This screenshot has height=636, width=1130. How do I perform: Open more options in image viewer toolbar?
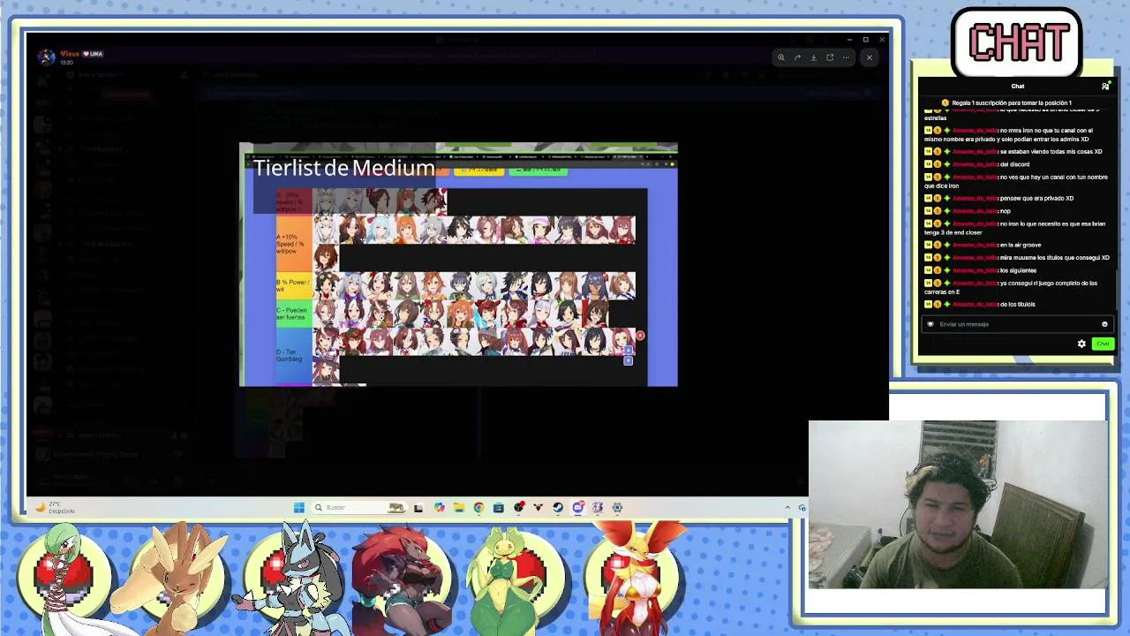pos(846,57)
